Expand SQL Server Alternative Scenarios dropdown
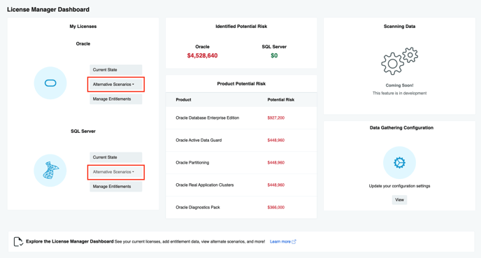Screen dimensions: 481x258 115,172
